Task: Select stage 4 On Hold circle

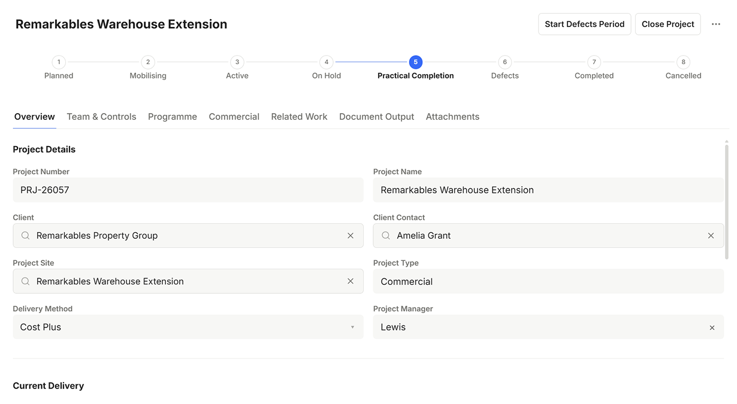Action: [x=327, y=62]
